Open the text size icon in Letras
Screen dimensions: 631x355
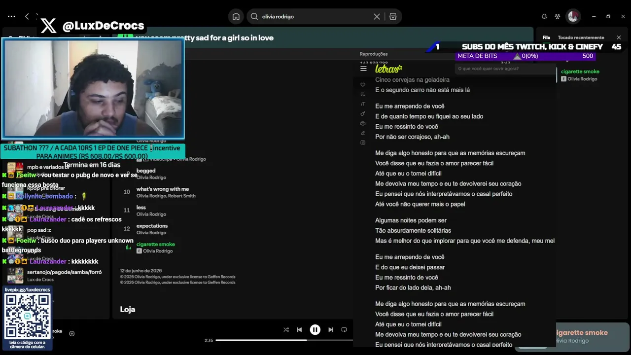[x=363, y=104]
